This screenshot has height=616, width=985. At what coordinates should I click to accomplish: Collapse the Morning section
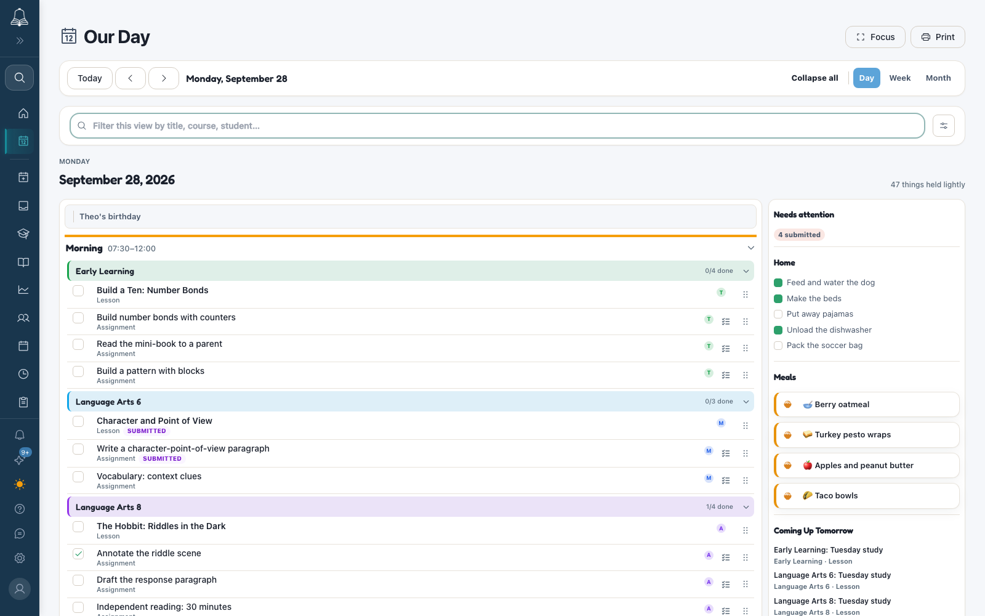click(x=750, y=248)
